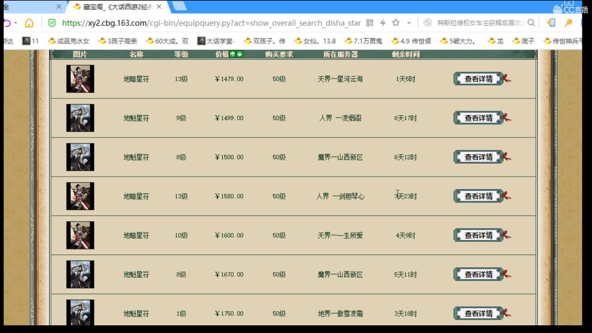592x333 pixels.
Task: Open a new browser tab
Action: coord(179,6)
